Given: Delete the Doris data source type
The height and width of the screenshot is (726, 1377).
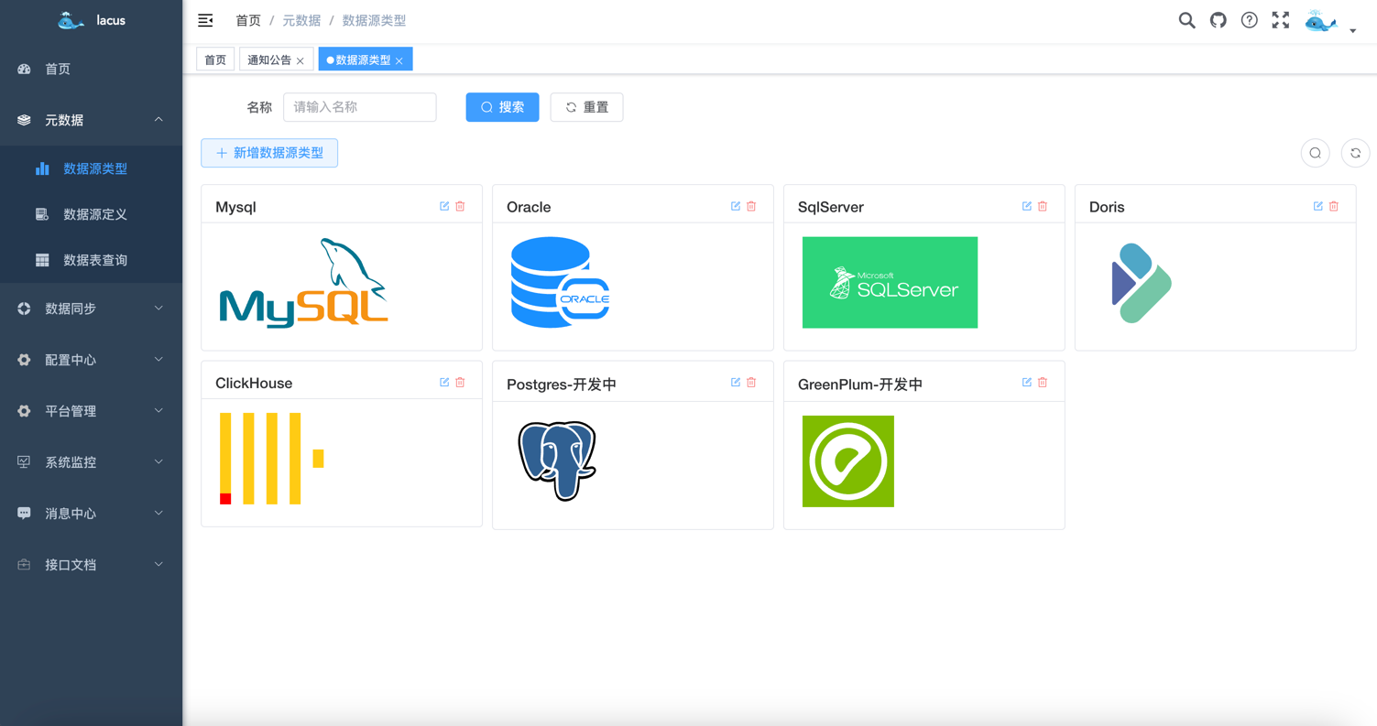Looking at the screenshot, I should pyautogui.click(x=1334, y=206).
